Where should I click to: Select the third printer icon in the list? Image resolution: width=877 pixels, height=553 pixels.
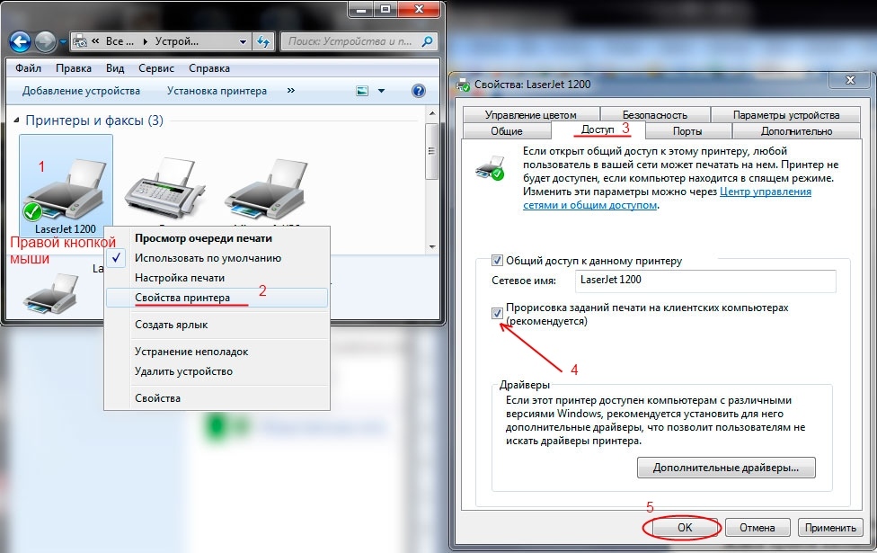tap(266, 189)
